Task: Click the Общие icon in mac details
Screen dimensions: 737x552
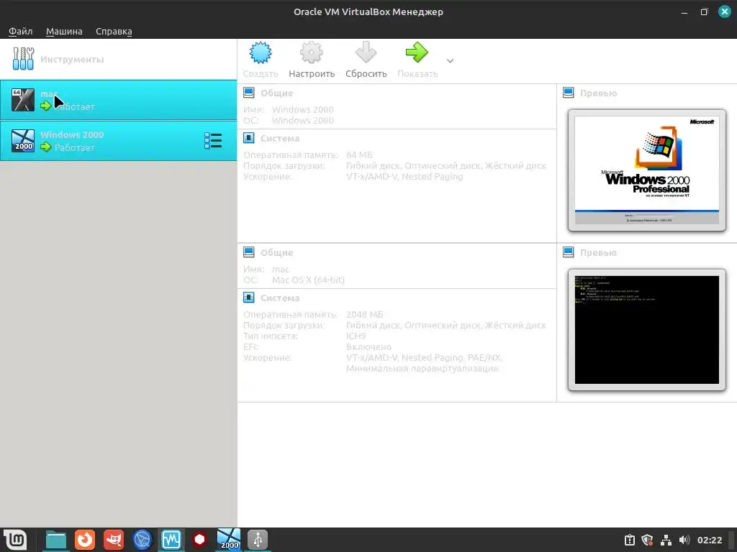Action: 248,252
